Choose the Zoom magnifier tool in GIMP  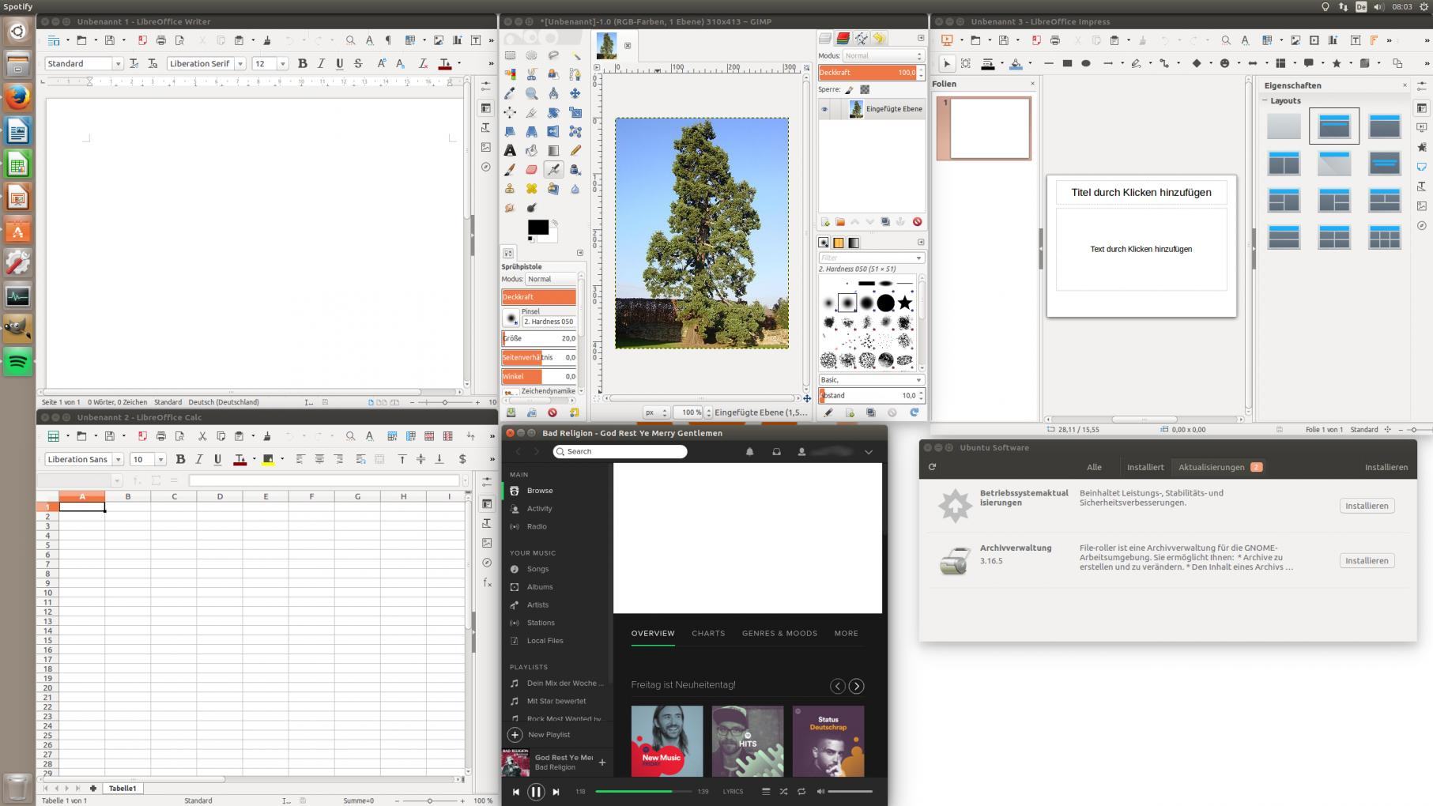click(531, 93)
